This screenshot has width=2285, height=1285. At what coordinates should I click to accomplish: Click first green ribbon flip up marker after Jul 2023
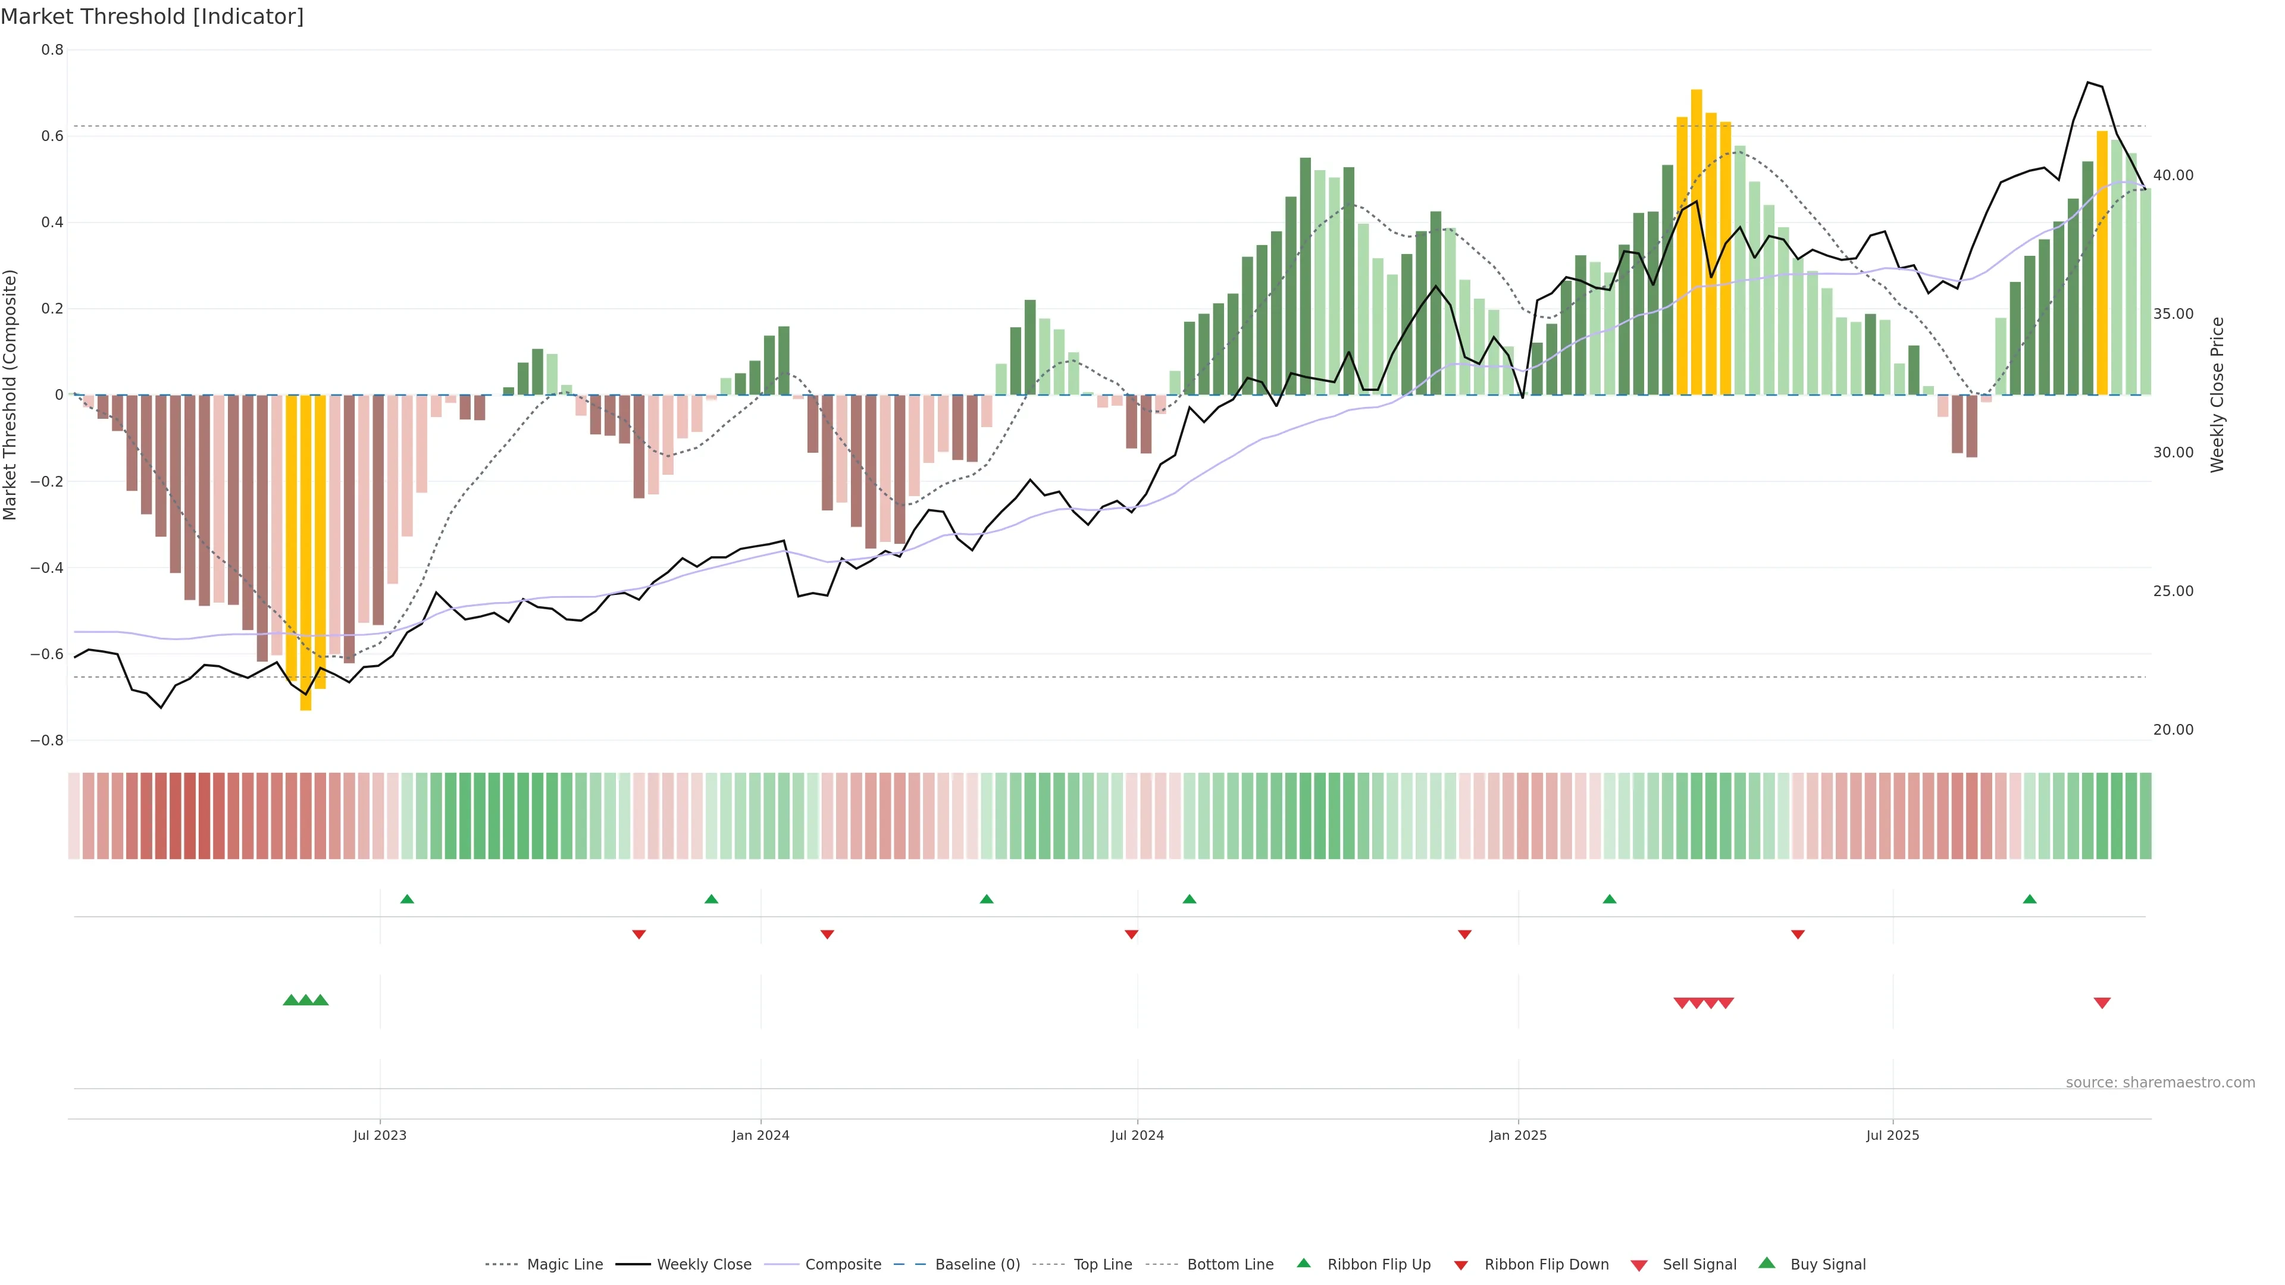tap(407, 899)
